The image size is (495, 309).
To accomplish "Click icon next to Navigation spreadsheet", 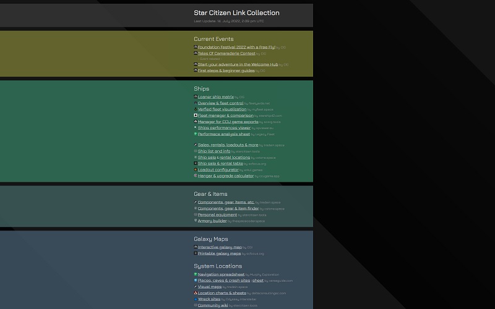I will pos(196,274).
